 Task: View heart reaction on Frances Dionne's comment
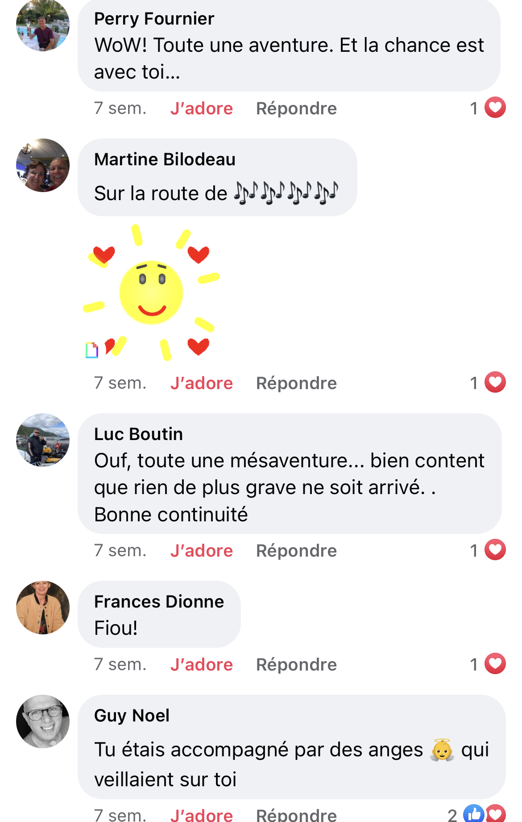click(495, 664)
